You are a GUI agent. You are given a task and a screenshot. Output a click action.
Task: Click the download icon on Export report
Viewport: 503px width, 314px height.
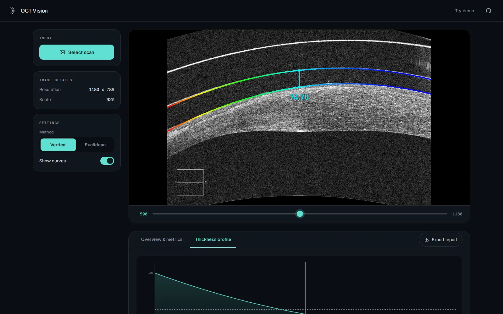point(427,240)
